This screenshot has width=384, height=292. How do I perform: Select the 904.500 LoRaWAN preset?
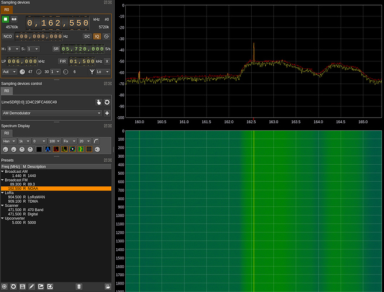point(56,197)
